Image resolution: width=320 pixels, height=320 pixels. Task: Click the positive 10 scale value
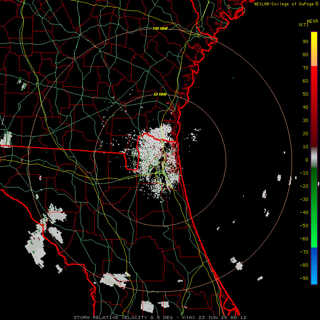305,147
